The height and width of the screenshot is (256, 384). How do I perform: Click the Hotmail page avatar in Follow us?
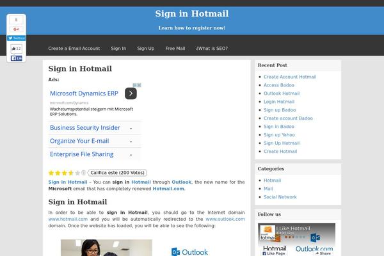pos(268,233)
